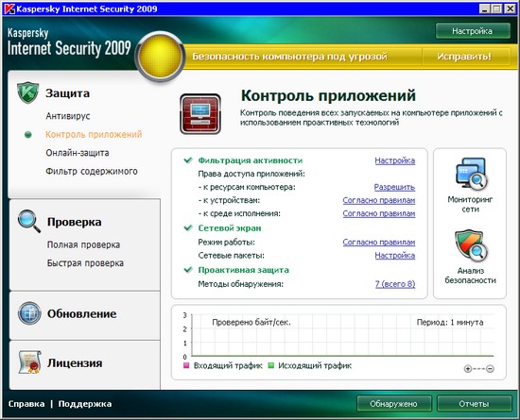Viewport: 520px width, 420px height.
Task: Click the pink Входящий трафик legend swatch
Action: click(186, 365)
